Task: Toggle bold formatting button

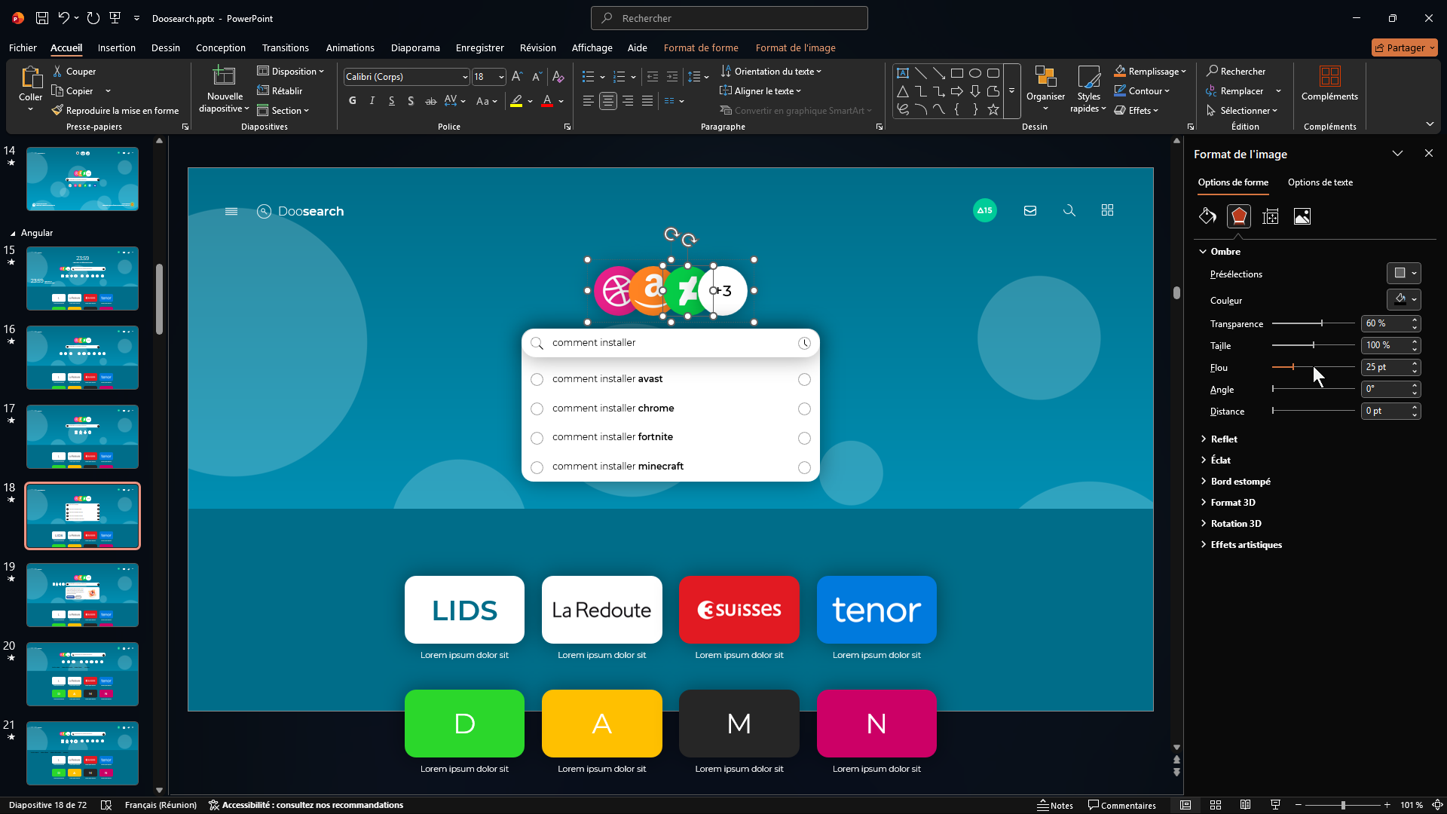Action: [x=353, y=101]
